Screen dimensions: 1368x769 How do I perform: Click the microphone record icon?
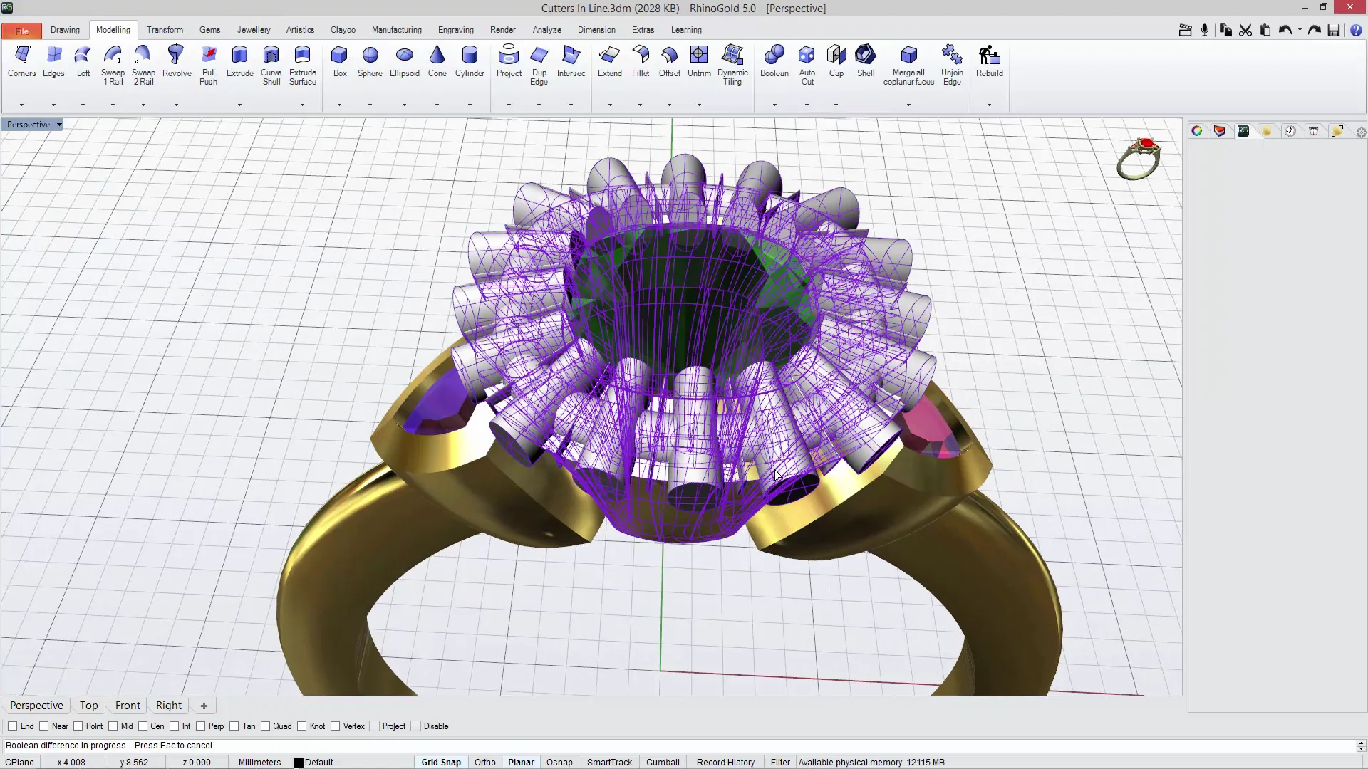pos(1204,30)
